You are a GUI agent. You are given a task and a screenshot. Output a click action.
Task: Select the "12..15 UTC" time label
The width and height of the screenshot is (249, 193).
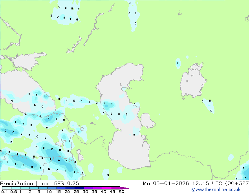click(207, 184)
